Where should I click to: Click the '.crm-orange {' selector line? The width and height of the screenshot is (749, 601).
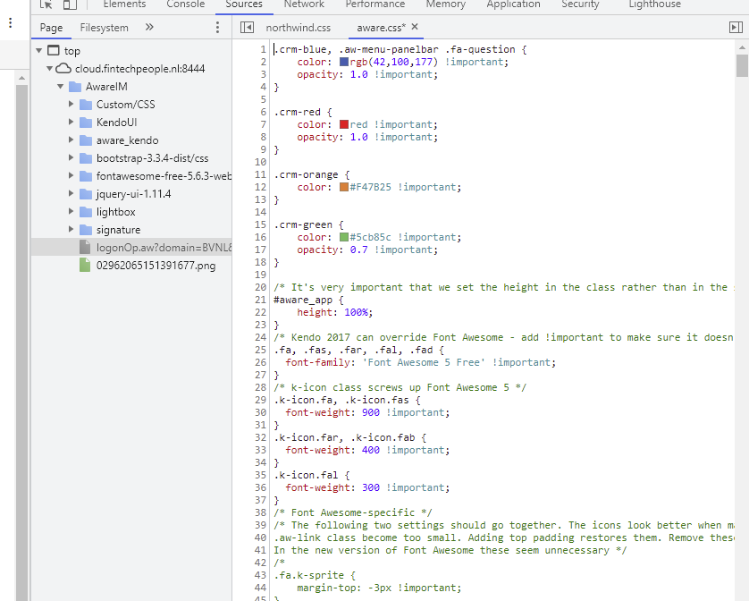(311, 174)
